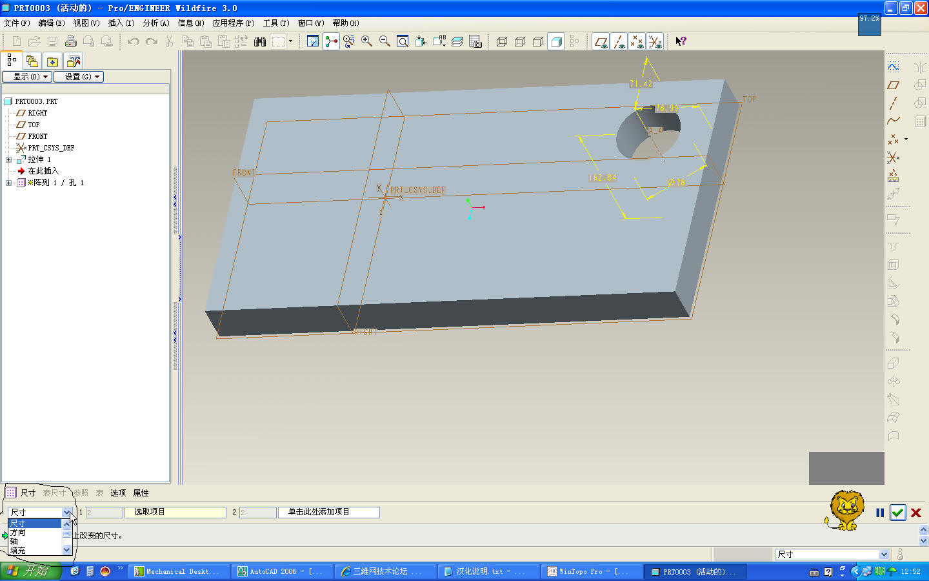
Task: Click the binoculars find tool
Action: pyautogui.click(x=260, y=41)
